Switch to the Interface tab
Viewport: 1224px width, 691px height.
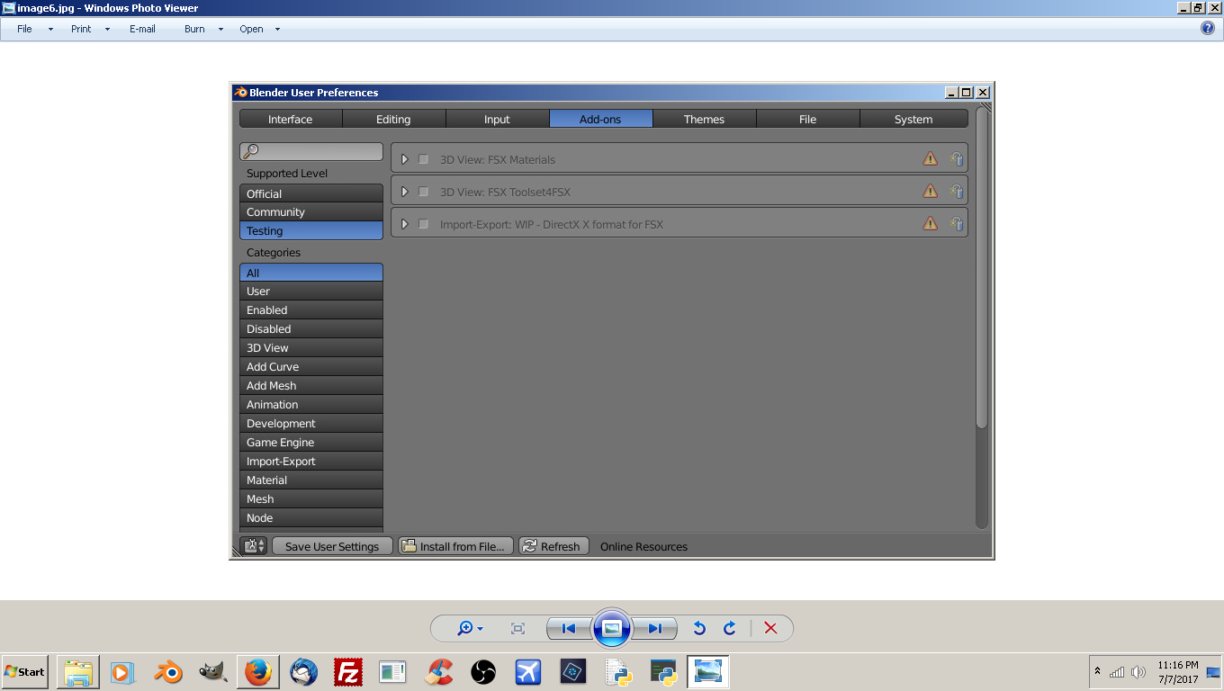(x=291, y=119)
